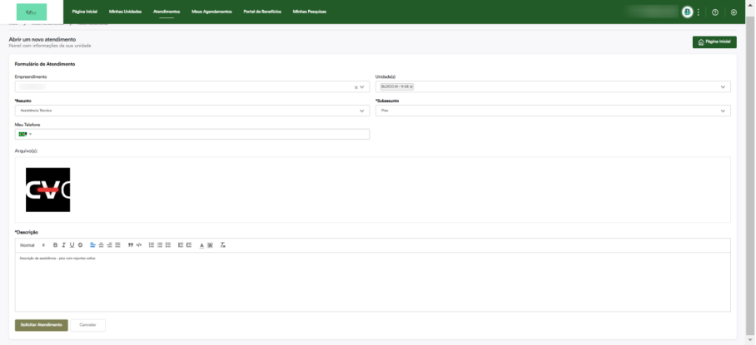Insert a code block in the description
756x345 pixels.
coord(139,245)
